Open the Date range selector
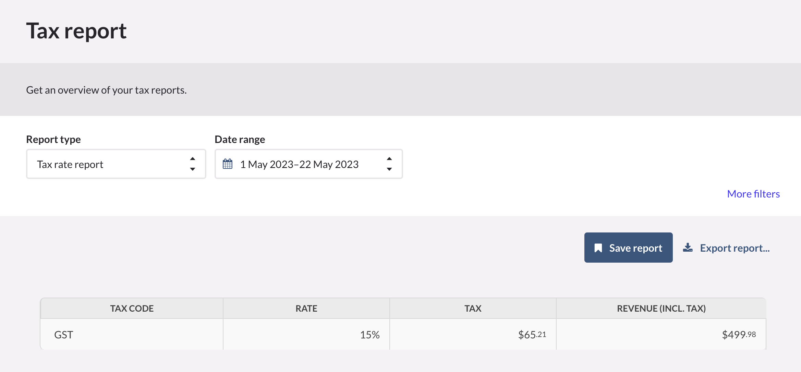Image resolution: width=801 pixels, height=372 pixels. pyautogui.click(x=308, y=164)
